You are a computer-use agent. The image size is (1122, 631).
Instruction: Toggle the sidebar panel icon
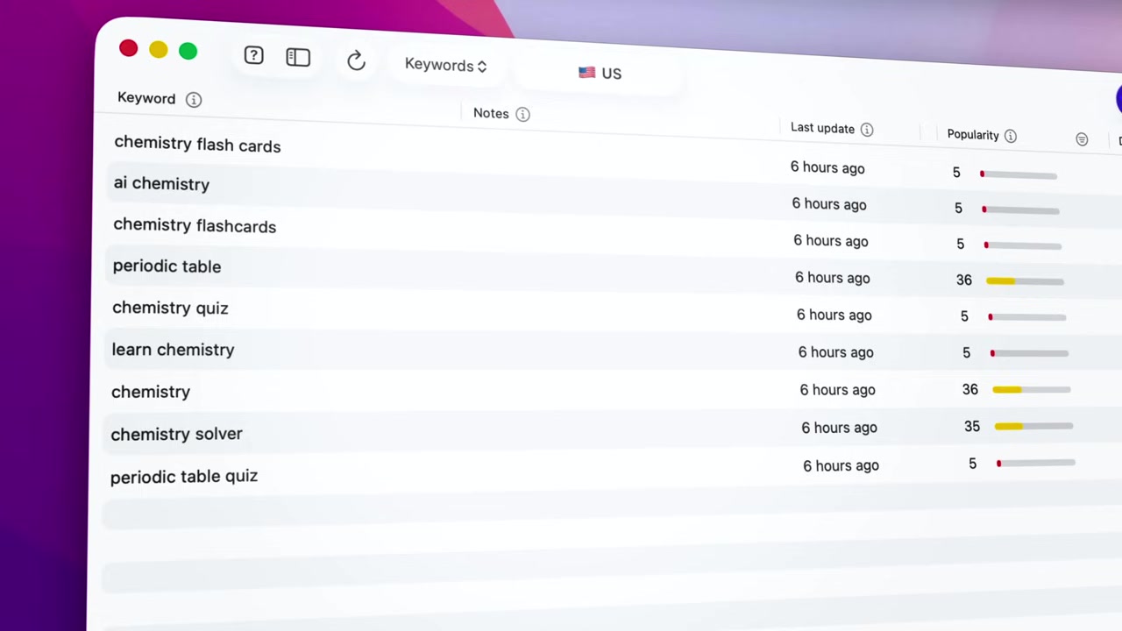pyautogui.click(x=298, y=58)
